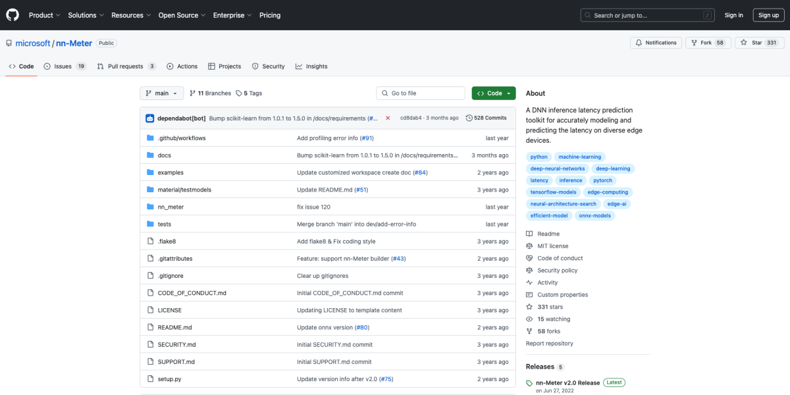This screenshot has width=790, height=395.
Task: Expand the Solutions header menu
Action: tap(86, 15)
